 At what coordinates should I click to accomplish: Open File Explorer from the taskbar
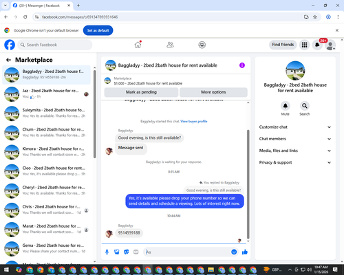click(x=211, y=269)
